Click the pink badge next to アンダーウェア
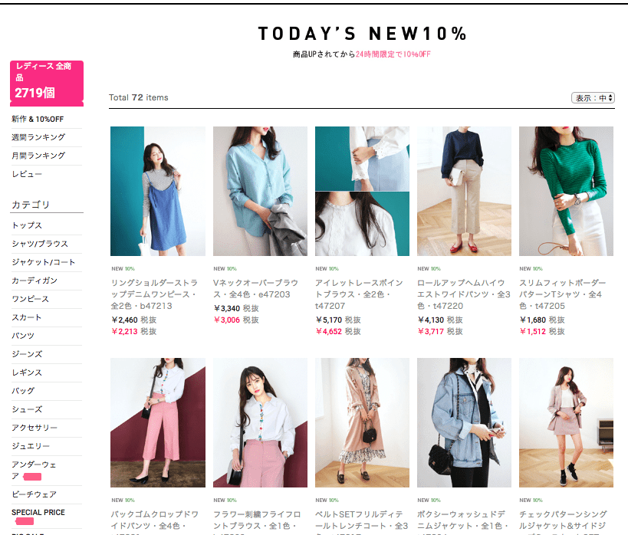Image resolution: width=628 pixels, height=535 pixels. click(32, 477)
